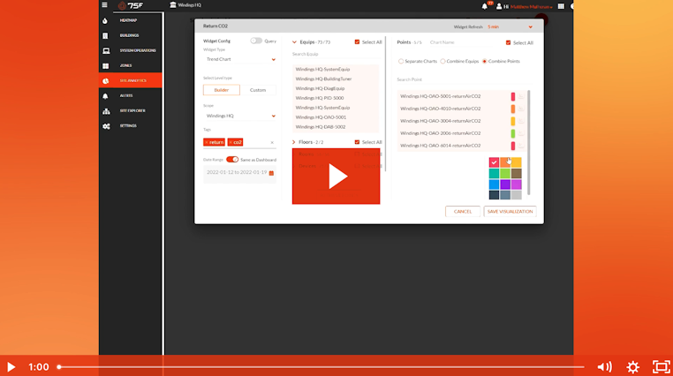Viewport: 673px width, 376px height.
Task: Pick the teal swatch in color palette
Action: click(x=494, y=173)
